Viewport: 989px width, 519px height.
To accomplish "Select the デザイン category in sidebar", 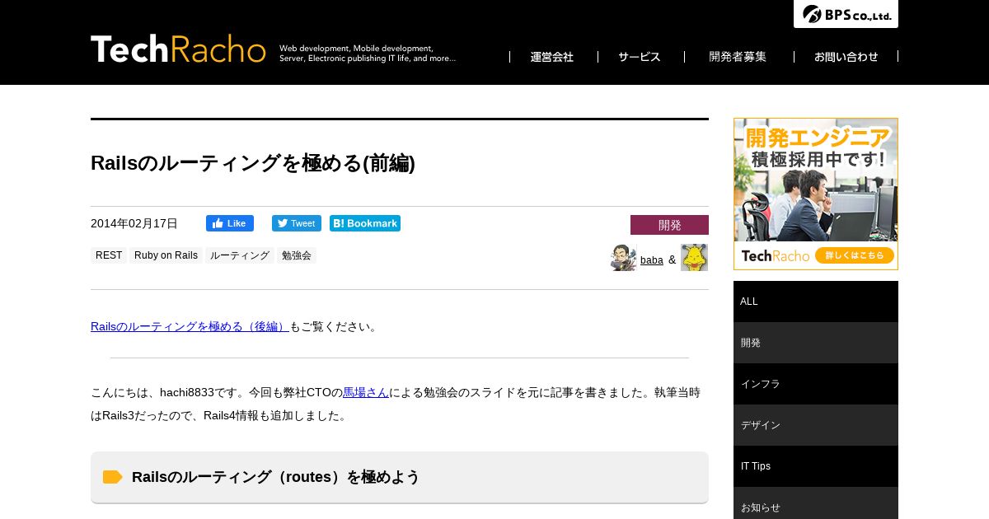I will [816, 425].
